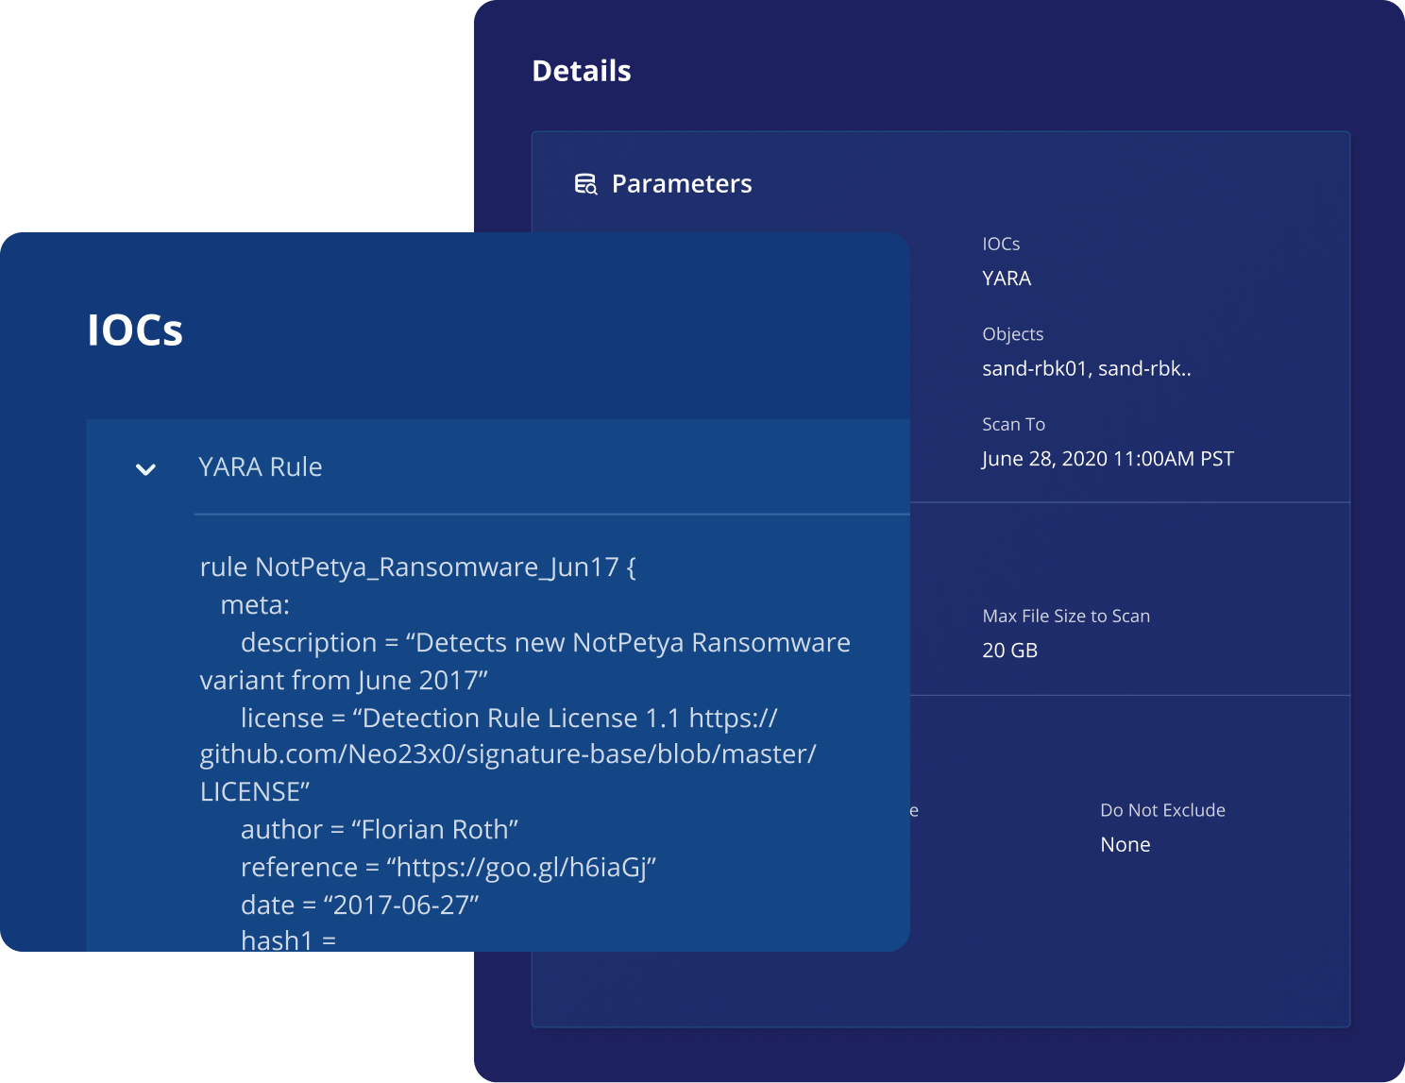Open the truncated sand-rbk01 objects list

click(1086, 369)
